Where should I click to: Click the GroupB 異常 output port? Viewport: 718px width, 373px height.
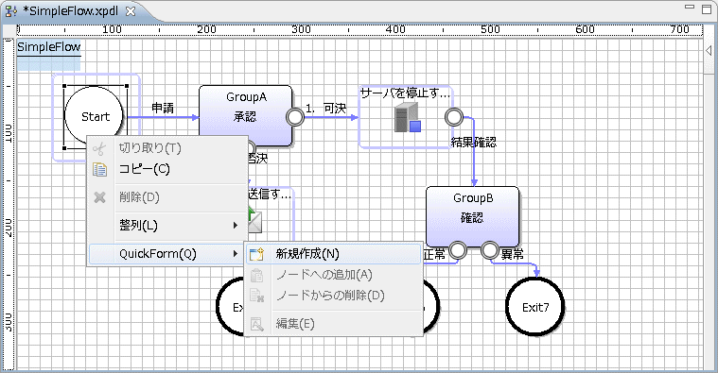[x=489, y=250]
